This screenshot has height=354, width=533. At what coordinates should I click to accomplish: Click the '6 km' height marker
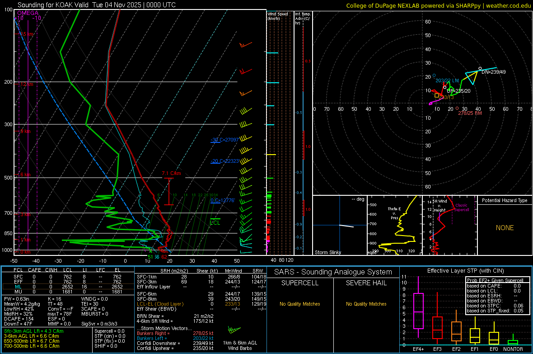tap(25, 175)
